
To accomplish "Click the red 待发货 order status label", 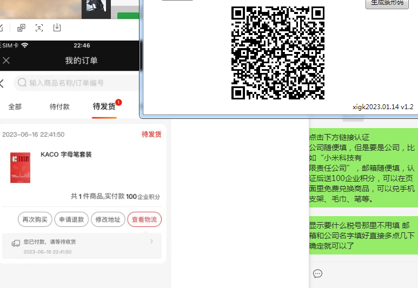I will coord(151,135).
